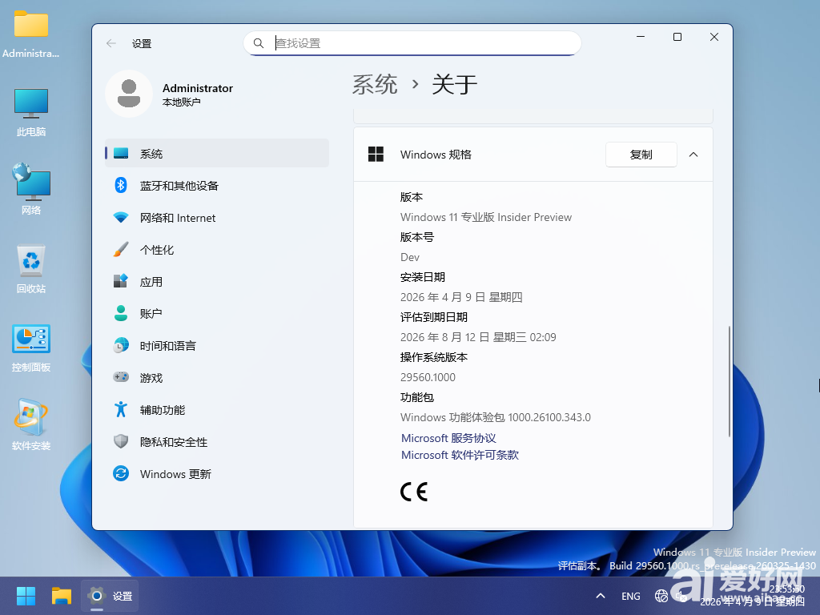Open 网络和 Internet Wi-Fi icon

click(x=121, y=218)
